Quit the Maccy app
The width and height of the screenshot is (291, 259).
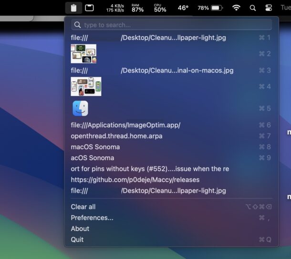[x=77, y=239]
